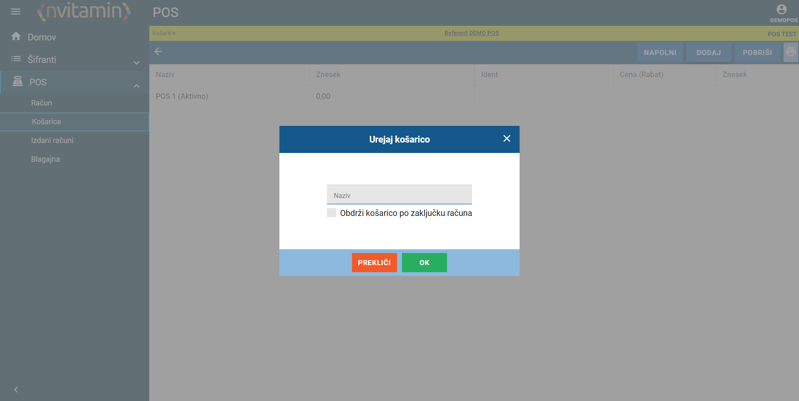Enable Obdrži košarico po zaključku računa
This screenshot has width=799, height=401.
(x=332, y=213)
